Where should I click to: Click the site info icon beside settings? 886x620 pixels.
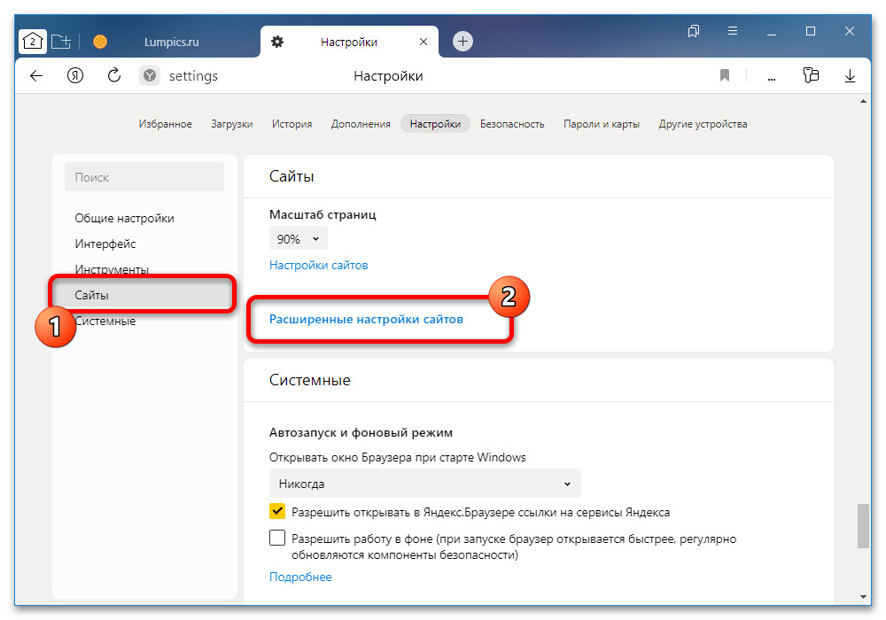[150, 75]
